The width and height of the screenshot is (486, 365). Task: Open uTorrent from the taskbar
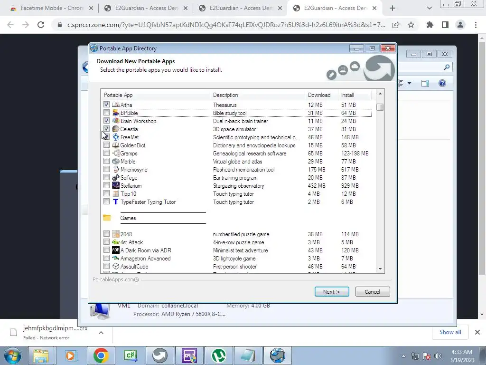[x=218, y=355]
